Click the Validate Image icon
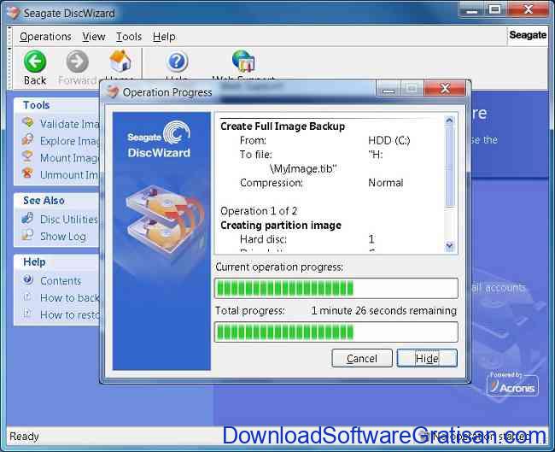 [27, 123]
